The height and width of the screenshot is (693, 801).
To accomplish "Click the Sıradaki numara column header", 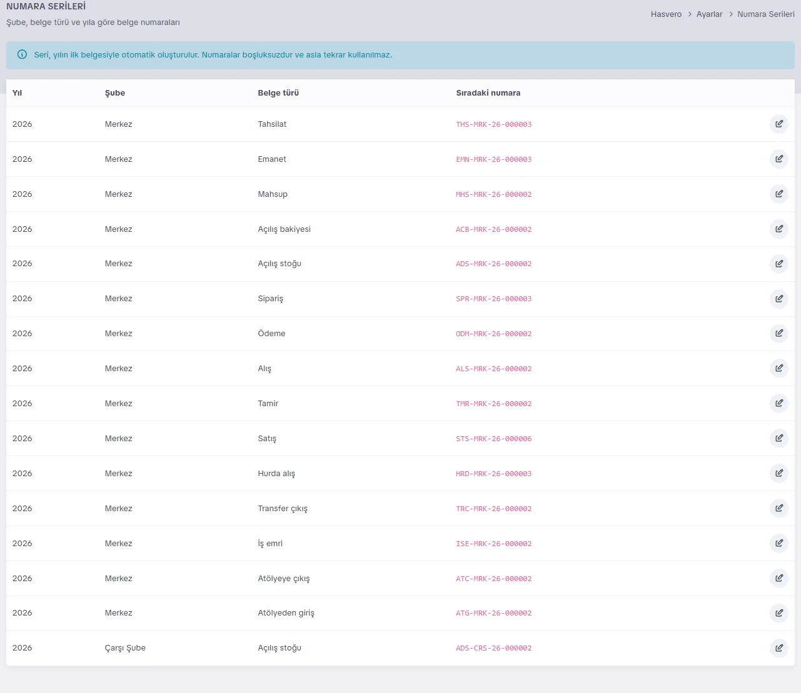I will click(488, 92).
